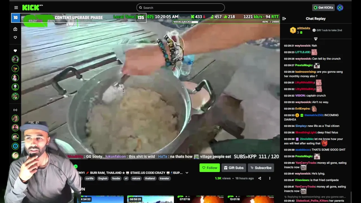Image resolution: width=361 pixels, height=203 pixels.
Task: Click the Gift Subs button
Action: click(234, 168)
